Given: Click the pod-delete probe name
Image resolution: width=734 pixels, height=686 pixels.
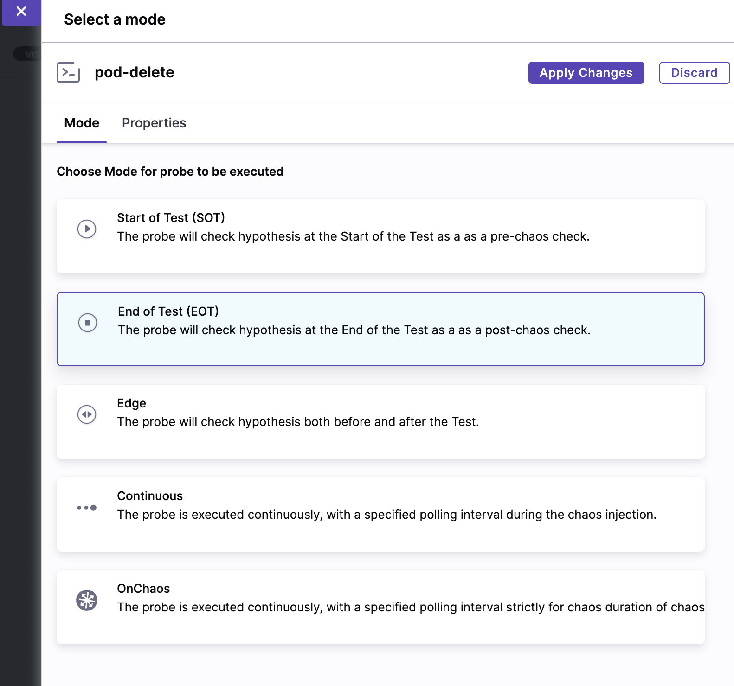Looking at the screenshot, I should tap(134, 72).
